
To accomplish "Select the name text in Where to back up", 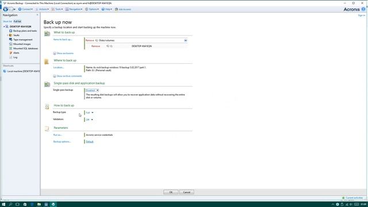I will pos(116,67).
